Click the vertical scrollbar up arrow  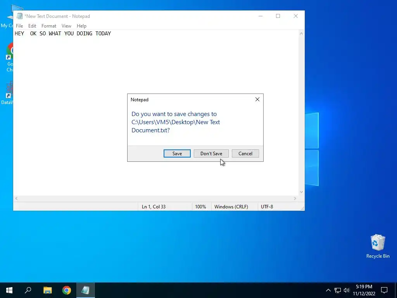[301, 33]
